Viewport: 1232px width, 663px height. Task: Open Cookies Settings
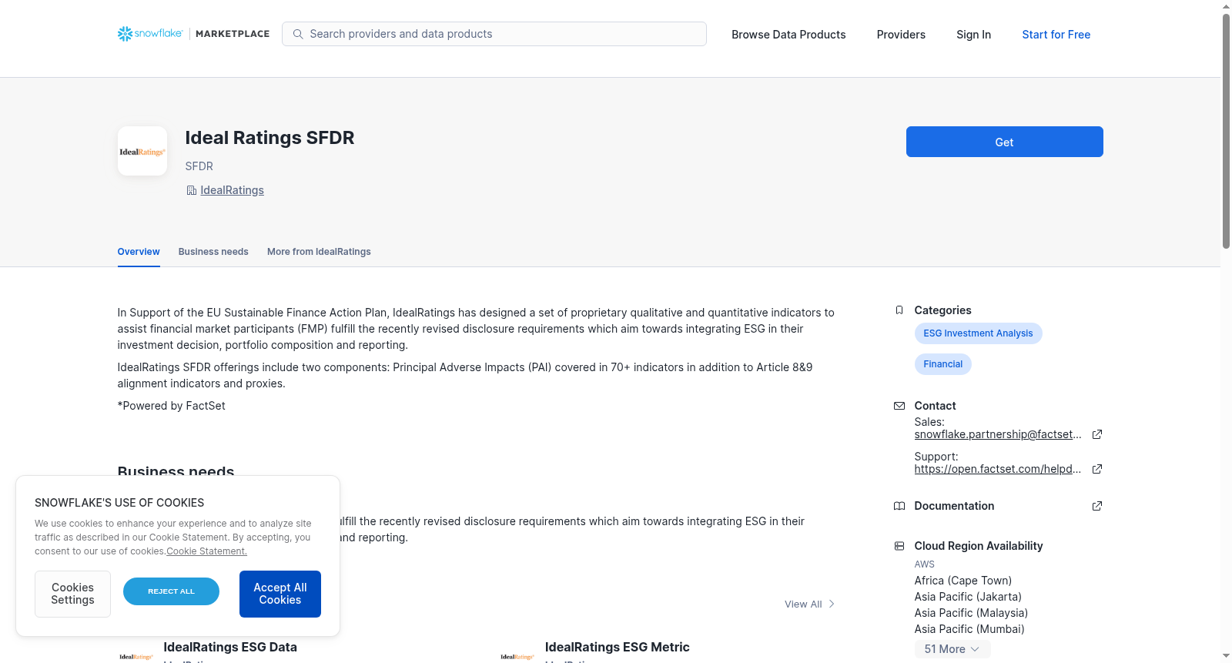click(72, 594)
